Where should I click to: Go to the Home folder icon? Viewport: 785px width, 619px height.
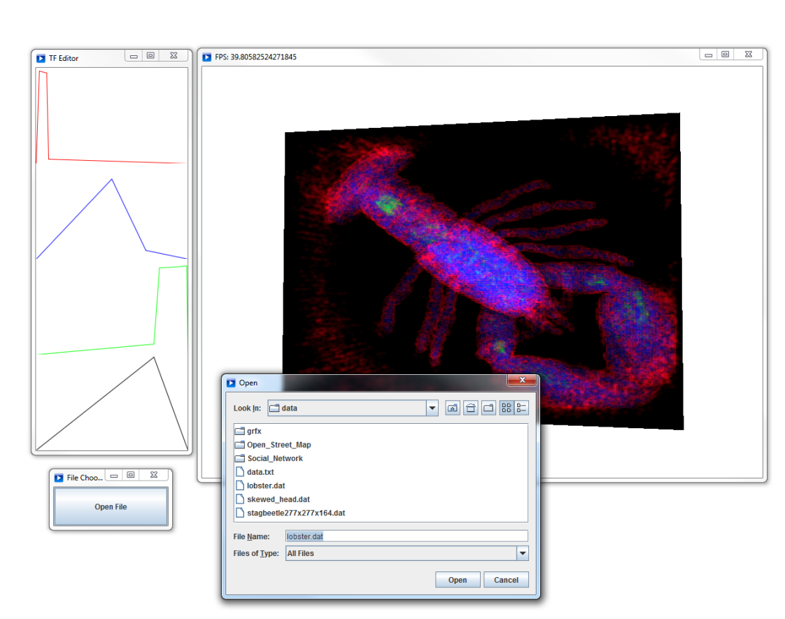[471, 408]
